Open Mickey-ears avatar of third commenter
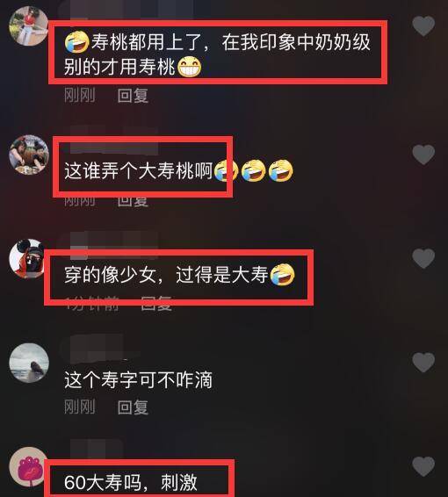448x497 pixels. pos(27,259)
